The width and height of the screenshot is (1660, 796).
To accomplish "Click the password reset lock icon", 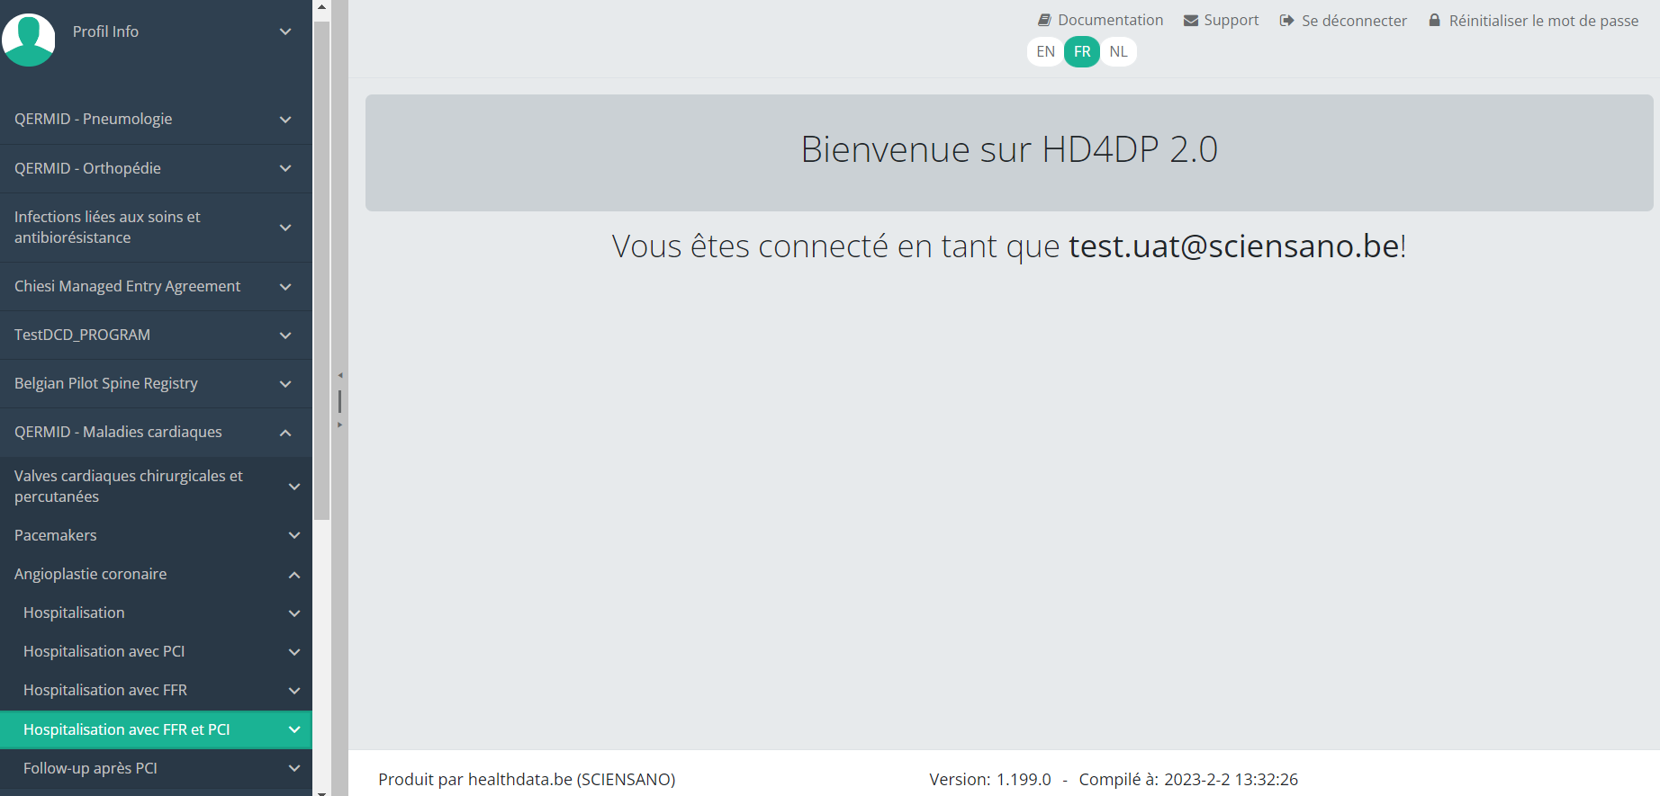I will 1434,20.
